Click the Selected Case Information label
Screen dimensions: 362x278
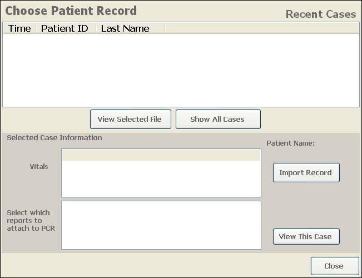click(54, 138)
